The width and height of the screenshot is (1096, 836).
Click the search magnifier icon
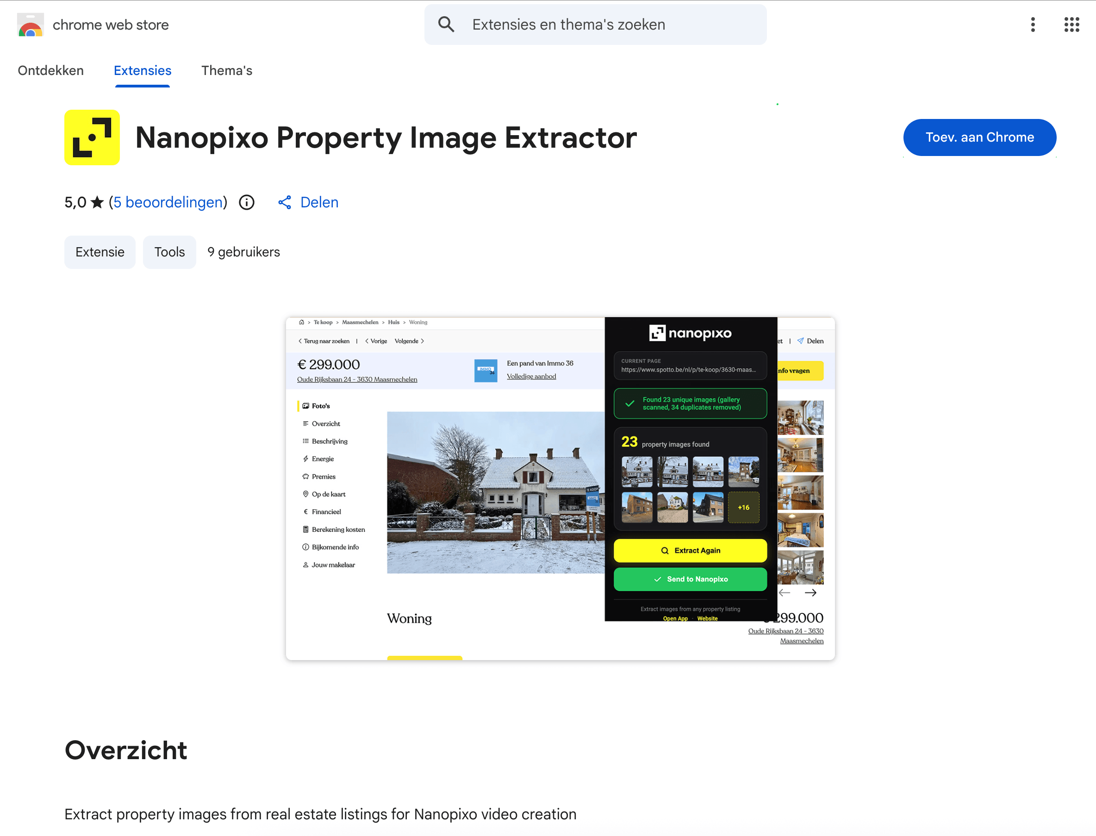pos(446,25)
